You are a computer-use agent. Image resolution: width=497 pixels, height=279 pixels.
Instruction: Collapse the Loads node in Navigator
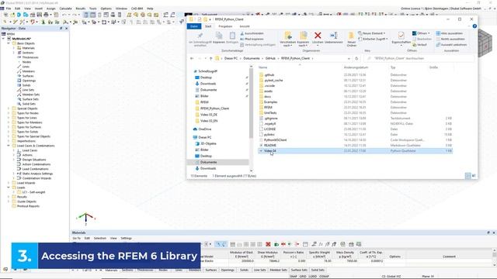(x=9, y=188)
